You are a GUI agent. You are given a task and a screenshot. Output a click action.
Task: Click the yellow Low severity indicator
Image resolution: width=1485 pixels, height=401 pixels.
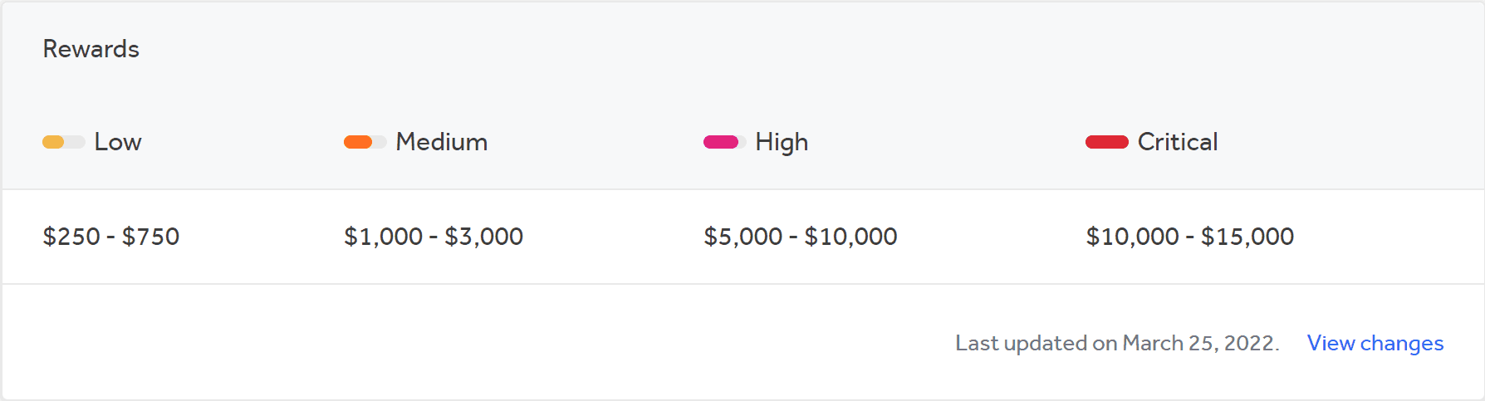pyautogui.click(x=64, y=142)
